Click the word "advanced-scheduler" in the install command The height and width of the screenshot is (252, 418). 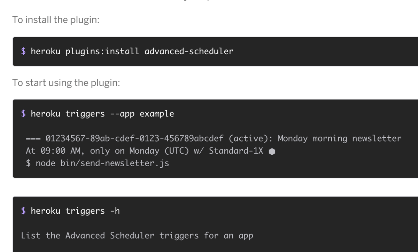tap(189, 52)
